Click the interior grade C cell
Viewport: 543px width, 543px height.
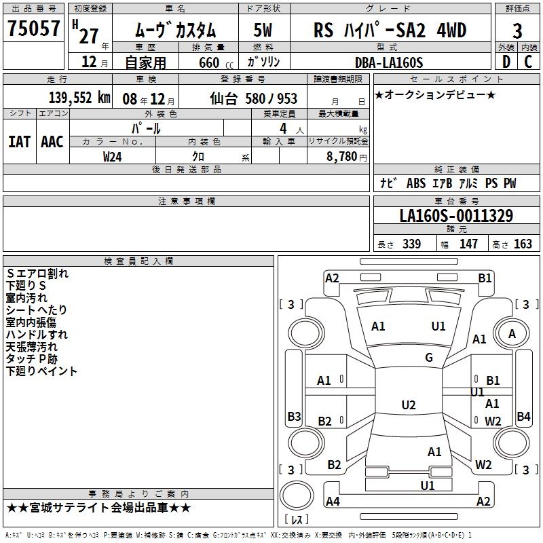coord(528,62)
